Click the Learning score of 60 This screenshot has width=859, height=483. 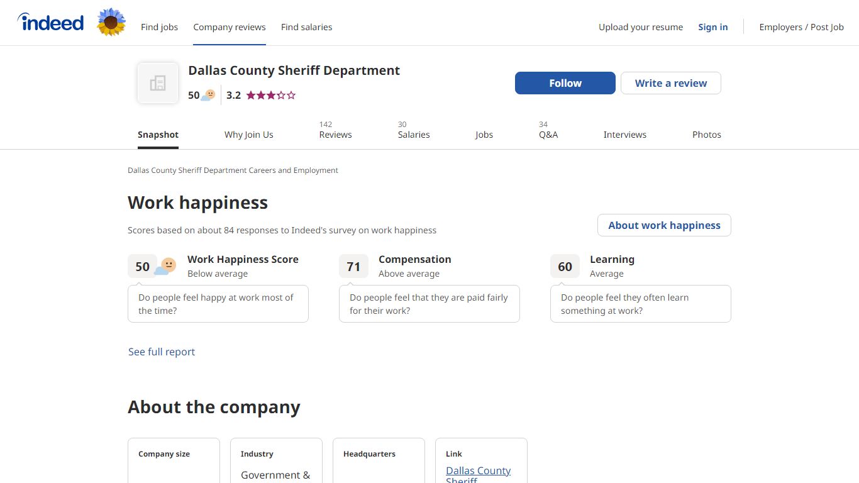565,267
